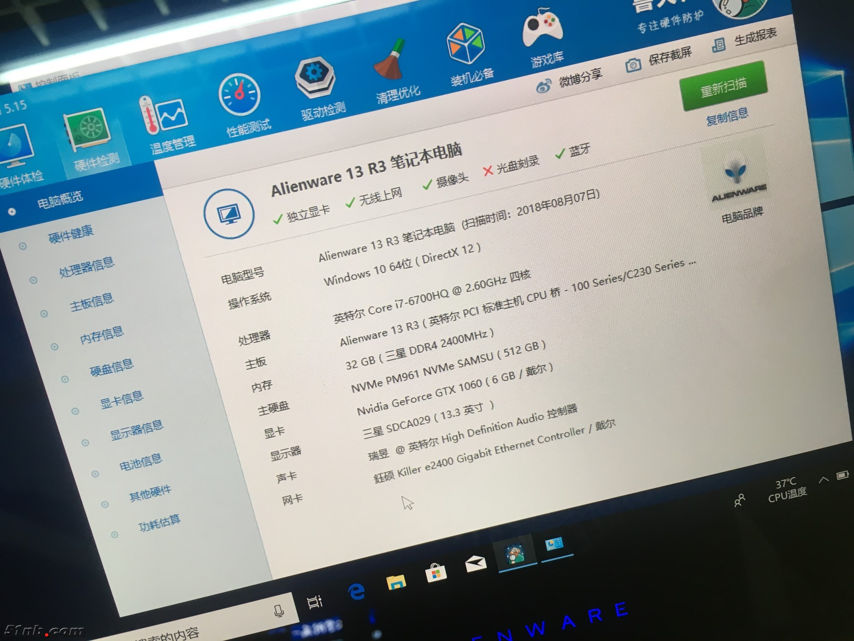Image resolution: width=854 pixels, height=641 pixels.
Task: Open 电池信息 sidebar item
Action: [x=140, y=462]
